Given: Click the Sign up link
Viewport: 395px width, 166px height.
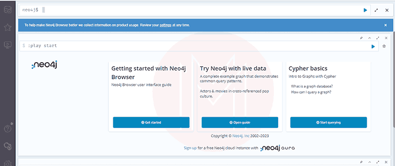Looking at the screenshot, I should pos(190,148).
